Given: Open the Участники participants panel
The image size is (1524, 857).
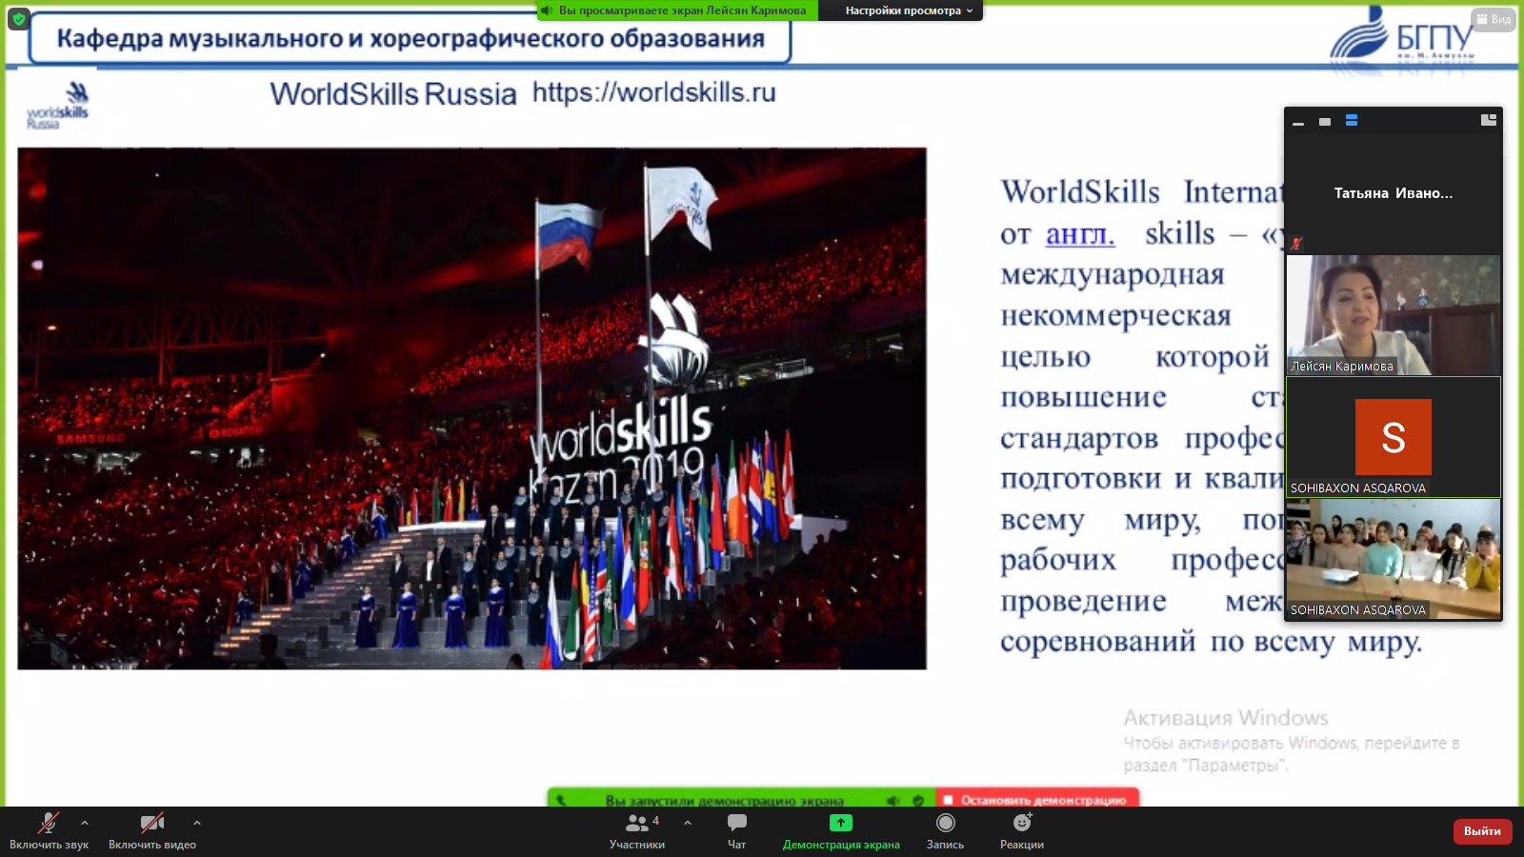Looking at the screenshot, I should click(x=637, y=830).
